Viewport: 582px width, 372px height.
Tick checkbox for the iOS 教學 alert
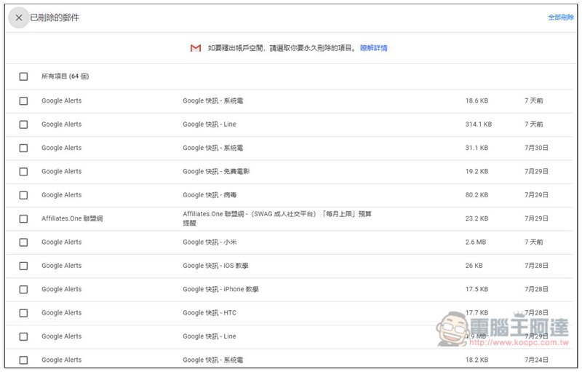(x=23, y=266)
